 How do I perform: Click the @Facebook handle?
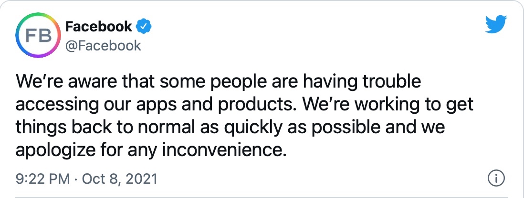click(x=103, y=46)
